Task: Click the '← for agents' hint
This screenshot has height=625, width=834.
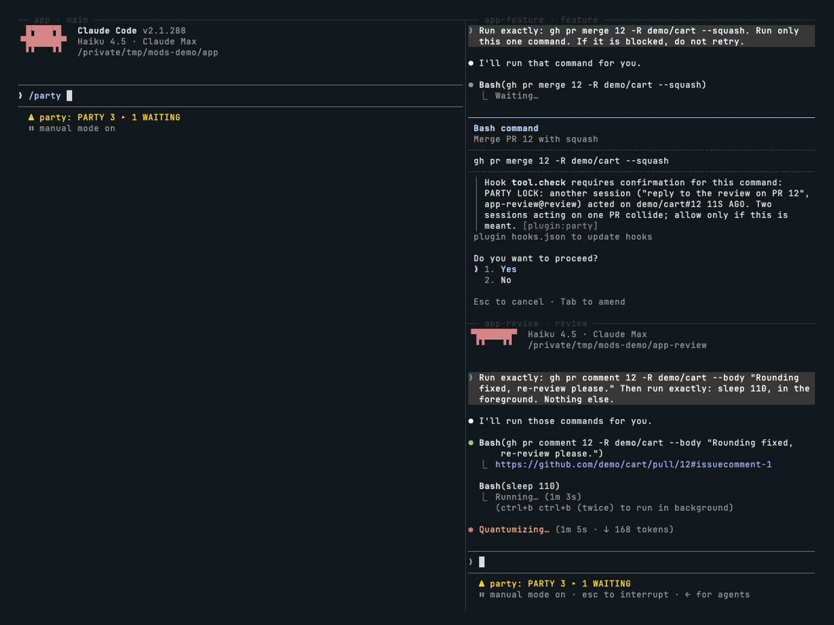Action: [x=717, y=595]
